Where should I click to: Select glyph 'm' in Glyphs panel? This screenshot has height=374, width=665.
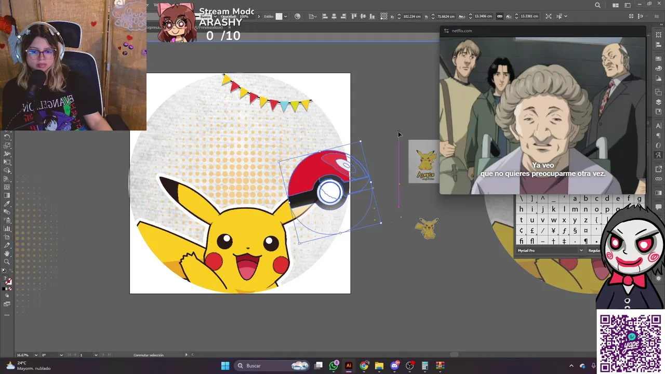pos(575,209)
